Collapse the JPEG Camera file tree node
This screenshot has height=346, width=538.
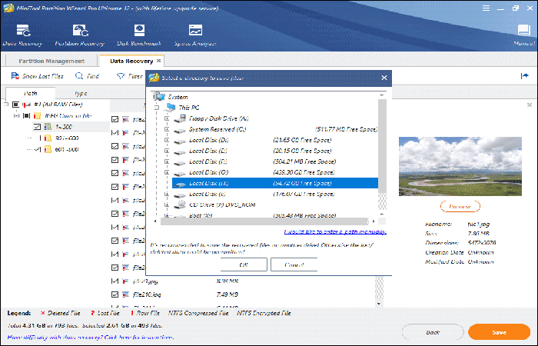click(x=16, y=115)
